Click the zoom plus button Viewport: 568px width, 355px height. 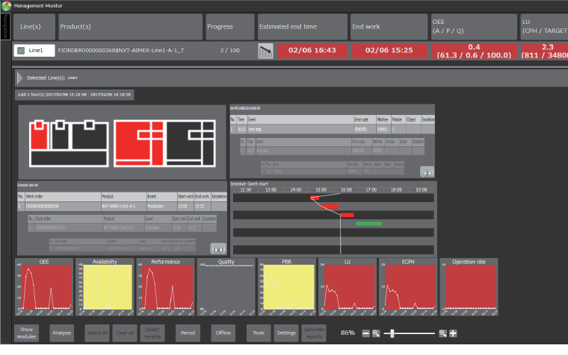click(x=453, y=333)
